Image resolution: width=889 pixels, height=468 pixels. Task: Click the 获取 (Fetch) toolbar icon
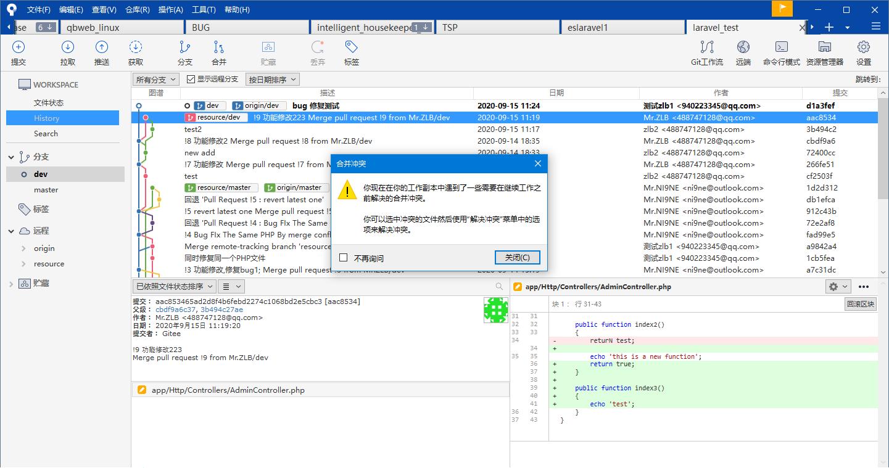[x=136, y=47]
